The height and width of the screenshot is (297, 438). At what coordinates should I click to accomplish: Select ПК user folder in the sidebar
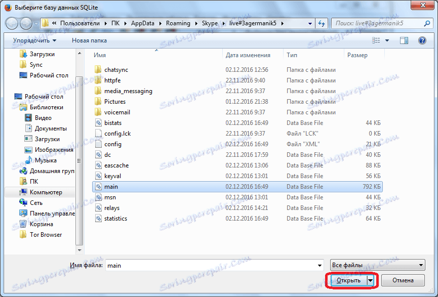(29, 181)
